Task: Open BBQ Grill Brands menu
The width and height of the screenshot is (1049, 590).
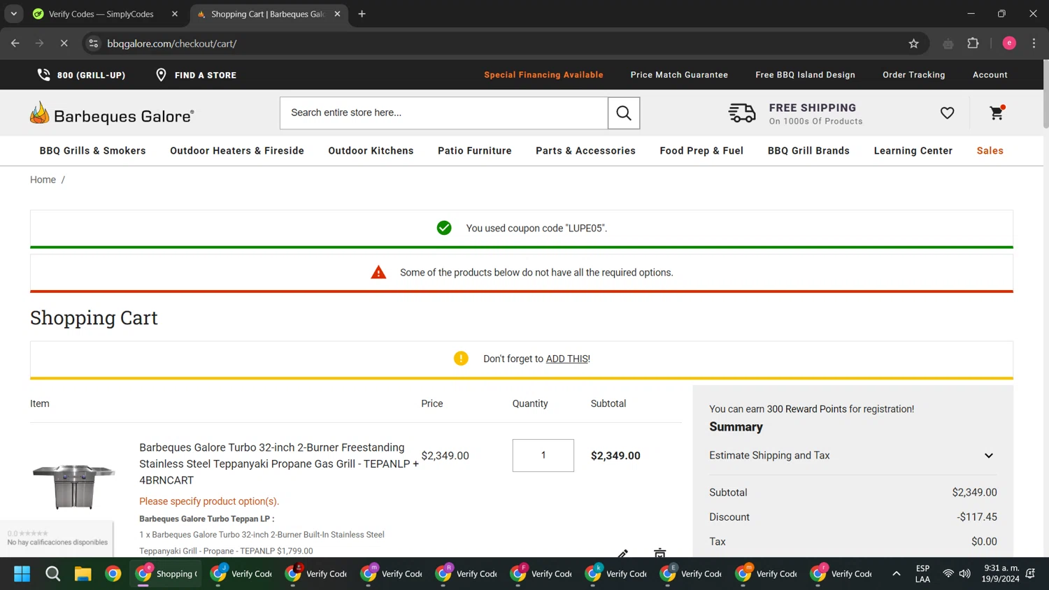Action: (x=808, y=151)
